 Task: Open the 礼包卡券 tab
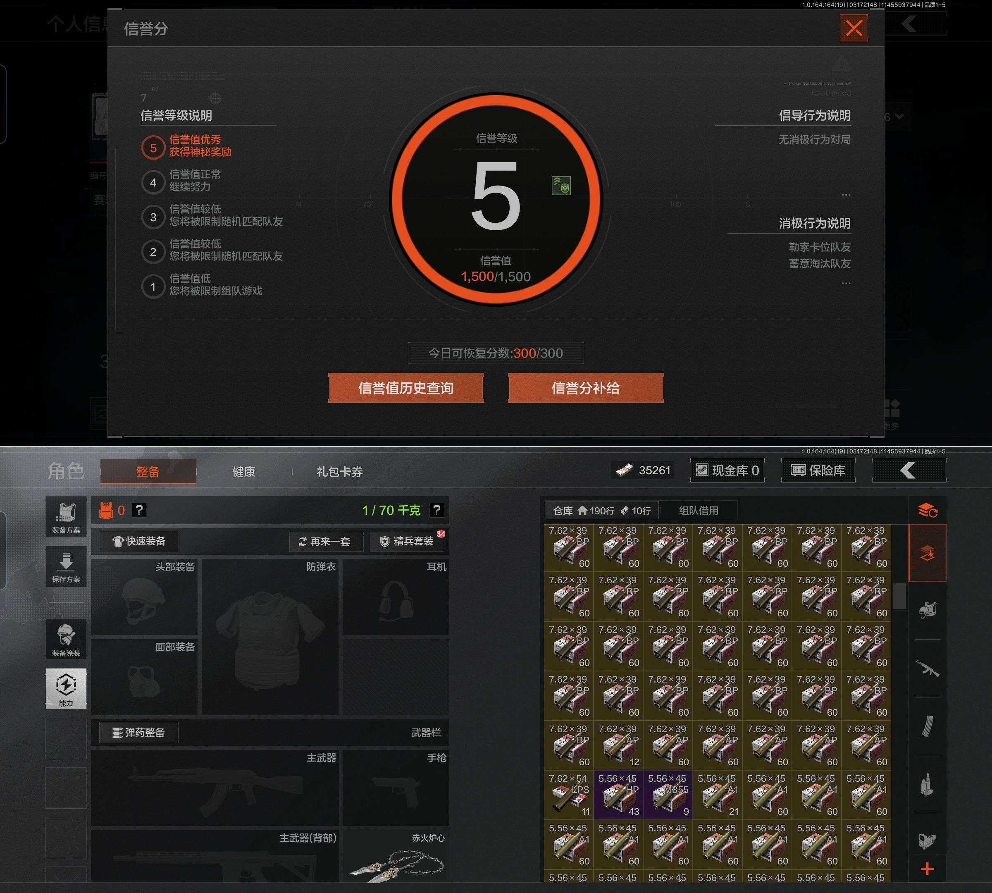tap(339, 472)
